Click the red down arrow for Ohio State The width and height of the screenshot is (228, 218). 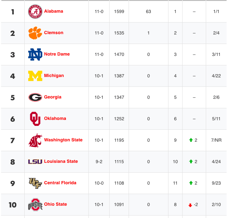point(190,205)
